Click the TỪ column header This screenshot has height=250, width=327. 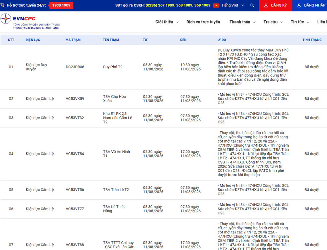pos(145,40)
